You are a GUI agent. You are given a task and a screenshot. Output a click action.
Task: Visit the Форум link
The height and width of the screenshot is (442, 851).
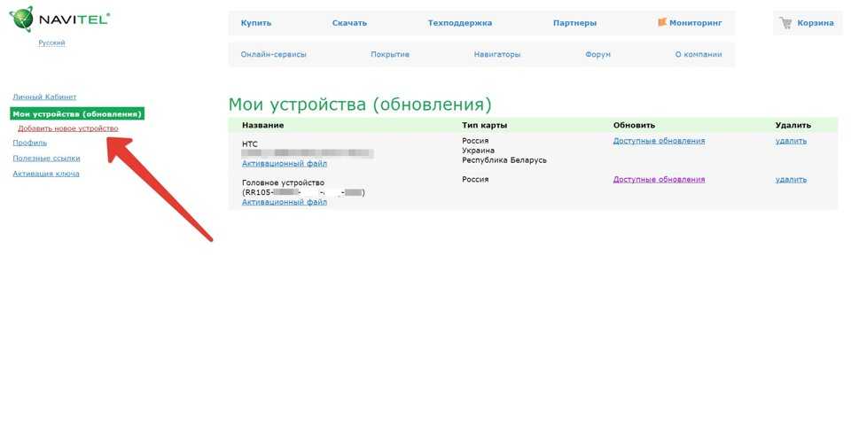pyautogui.click(x=597, y=55)
